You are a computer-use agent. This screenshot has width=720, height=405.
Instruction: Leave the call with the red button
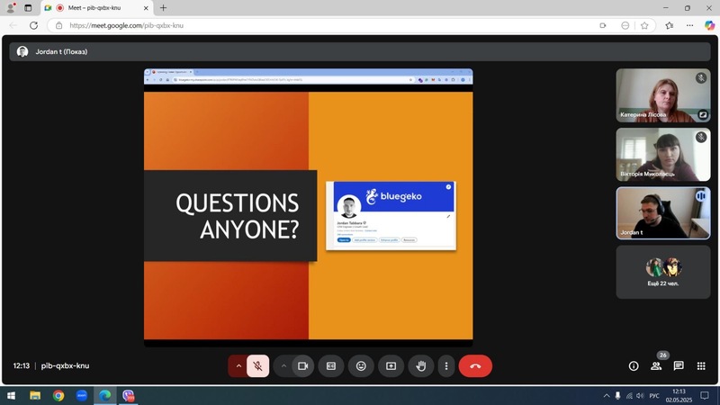coord(475,366)
